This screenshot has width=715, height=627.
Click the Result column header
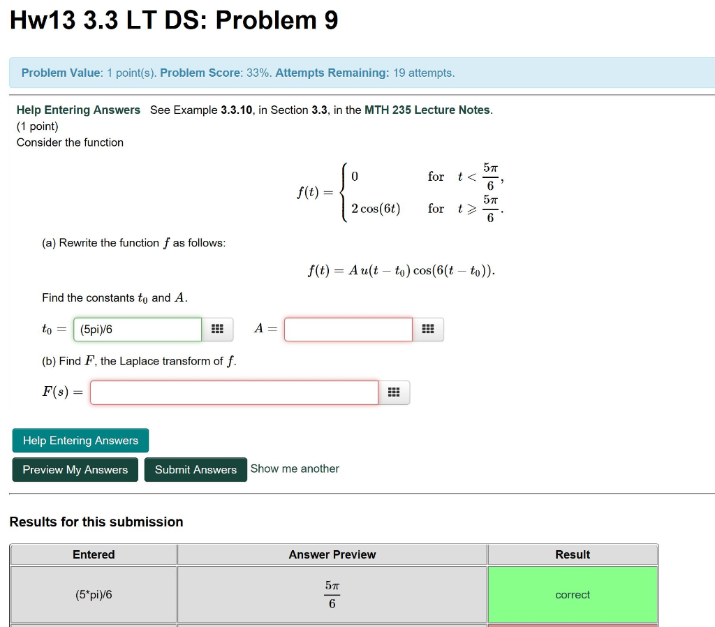point(573,554)
